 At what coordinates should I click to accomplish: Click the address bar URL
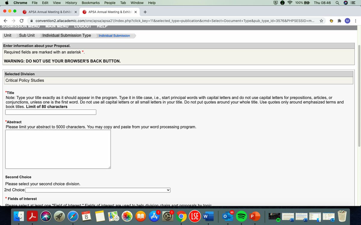[175, 21]
